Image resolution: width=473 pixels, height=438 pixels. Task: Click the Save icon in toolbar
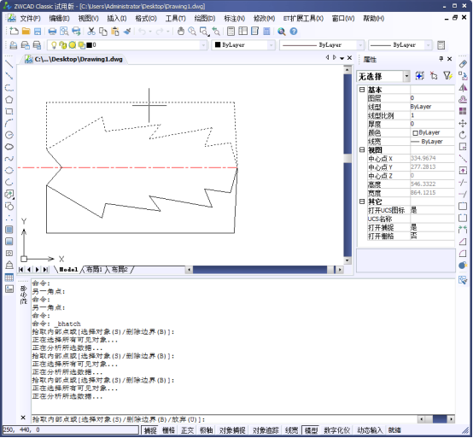pos(38,32)
